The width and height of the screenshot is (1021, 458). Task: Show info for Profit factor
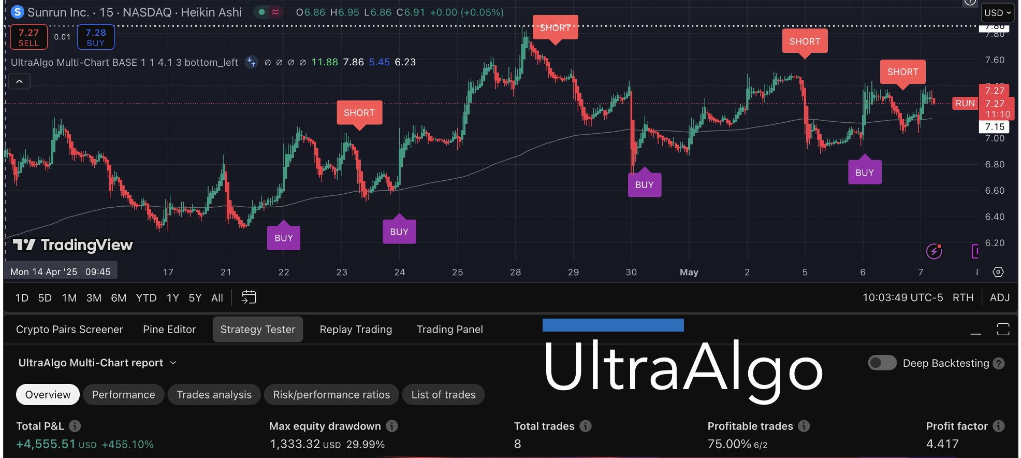coord(999,426)
